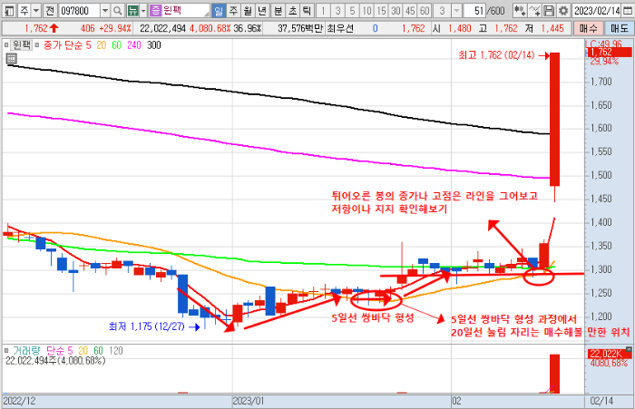Choose the 15 interval button

382,11
